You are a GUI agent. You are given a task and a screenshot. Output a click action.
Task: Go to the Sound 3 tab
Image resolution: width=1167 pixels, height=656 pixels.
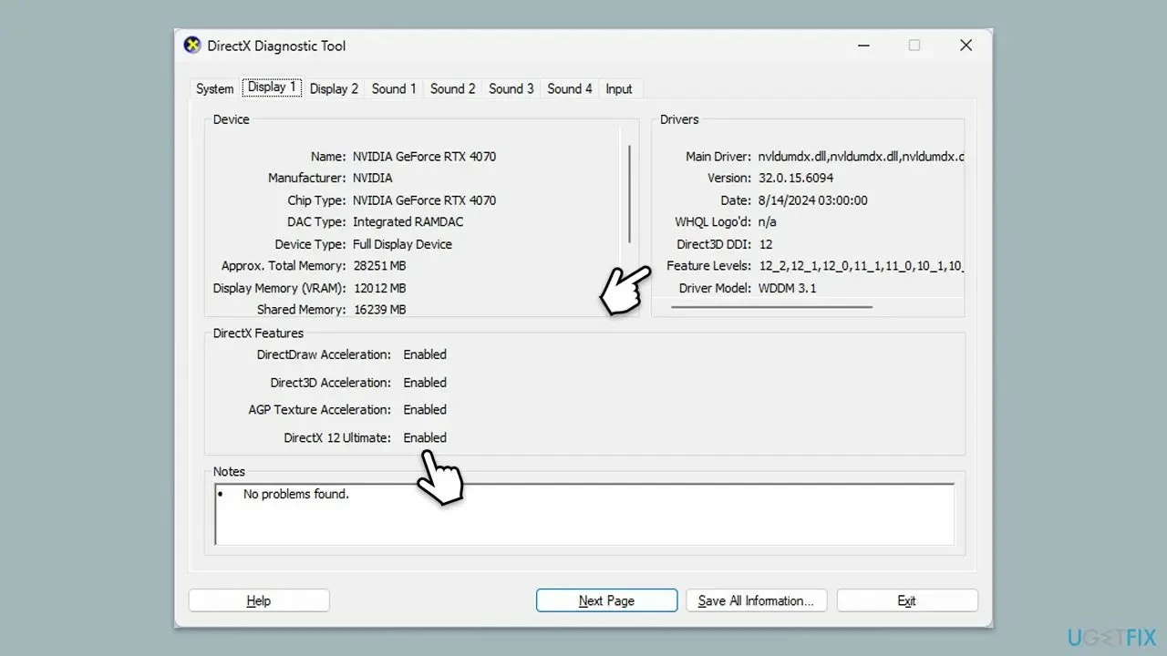[x=511, y=88]
